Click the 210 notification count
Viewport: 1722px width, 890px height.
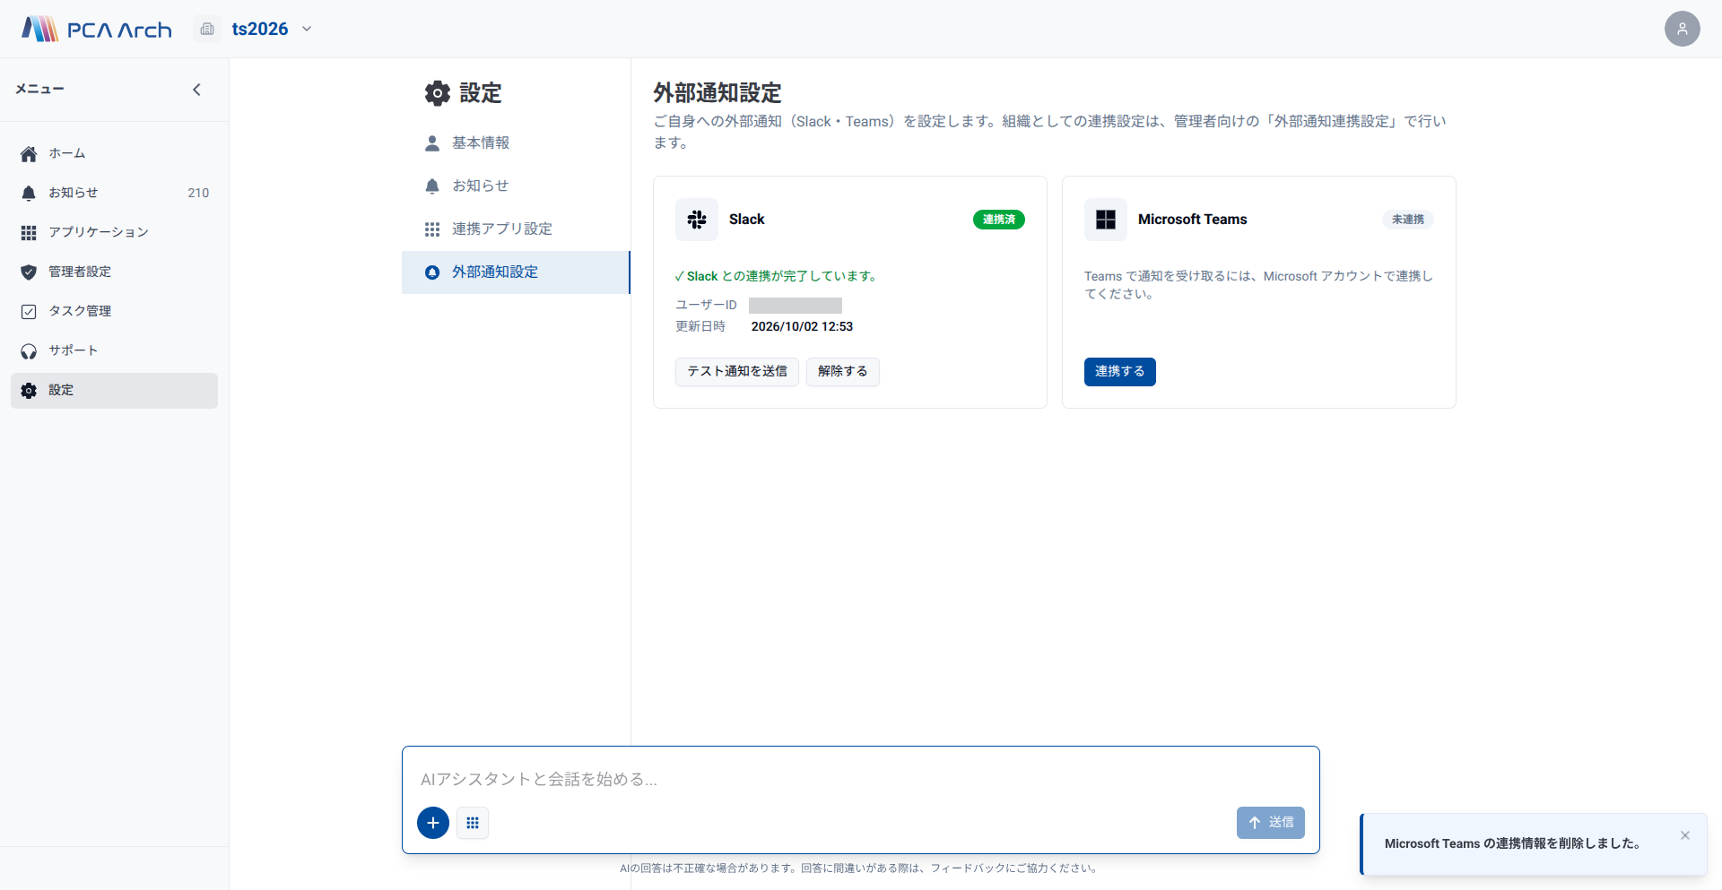(198, 194)
